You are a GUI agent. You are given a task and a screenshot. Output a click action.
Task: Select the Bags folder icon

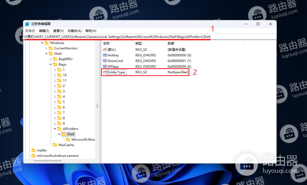pyautogui.click(x=55, y=65)
